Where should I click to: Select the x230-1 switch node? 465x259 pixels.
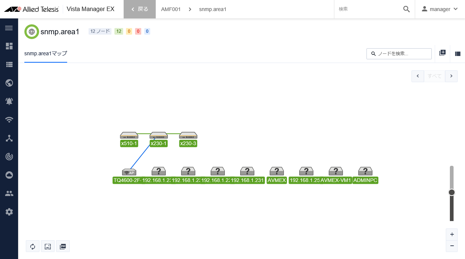click(159, 139)
